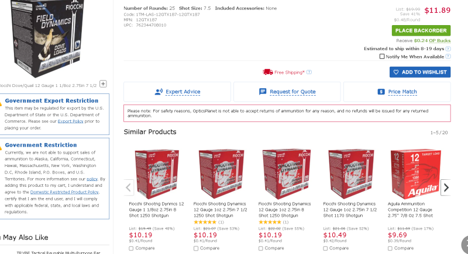Open the Domestic Restricted Product Policy link
The image size is (468, 254).
point(64,192)
